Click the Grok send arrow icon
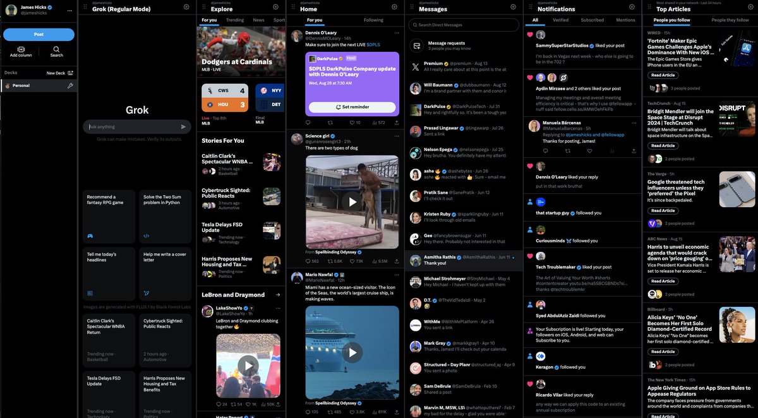 coord(183,127)
